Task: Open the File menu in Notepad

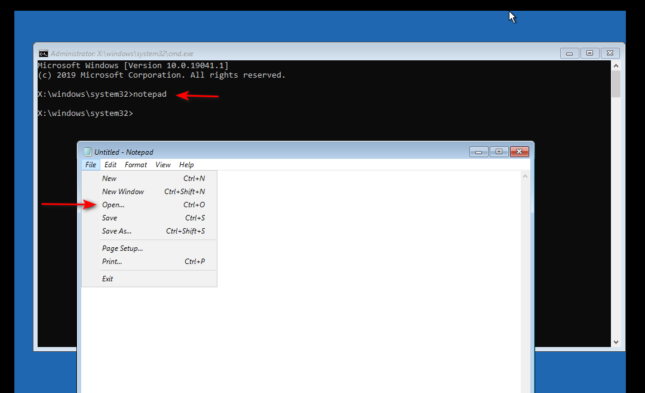Action: 91,165
